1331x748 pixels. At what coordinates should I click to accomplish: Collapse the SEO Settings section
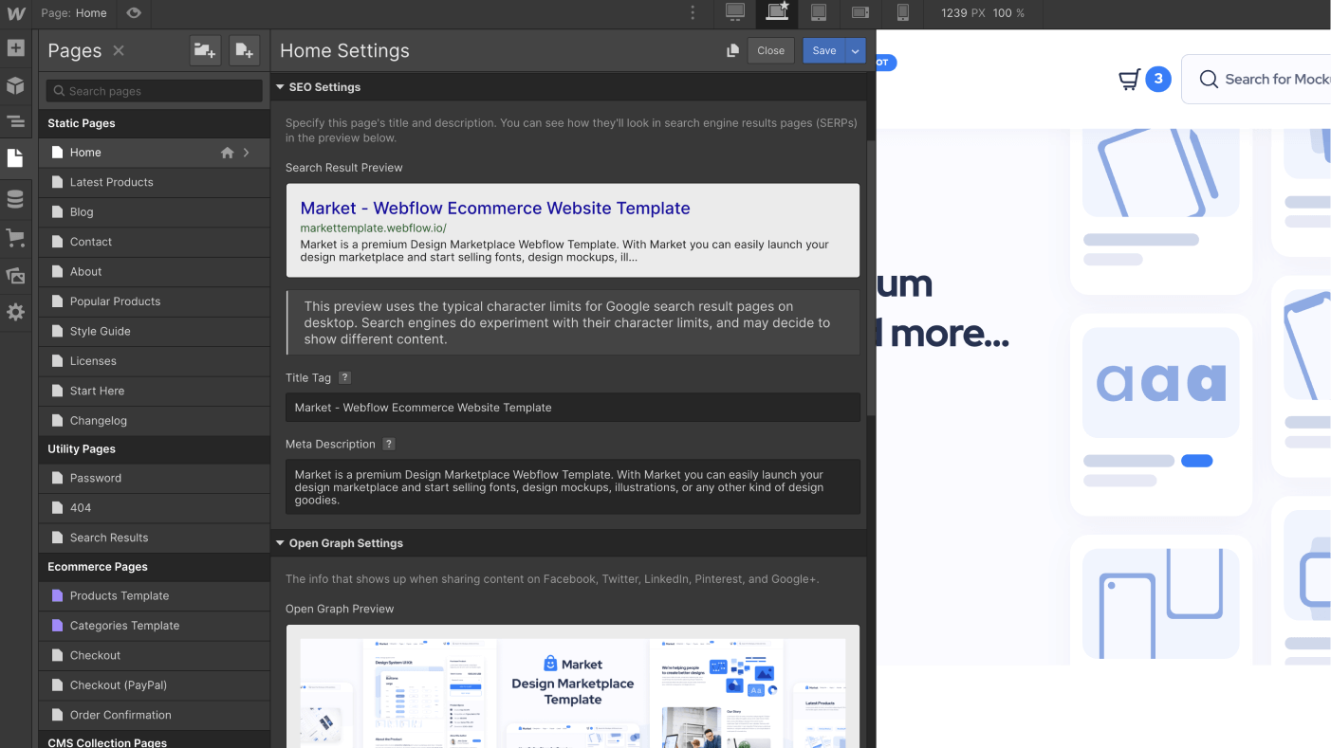(x=280, y=87)
